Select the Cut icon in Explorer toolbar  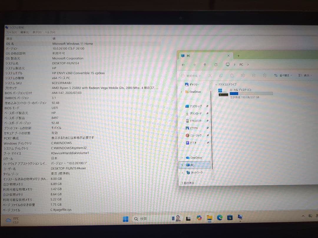tap(210, 76)
